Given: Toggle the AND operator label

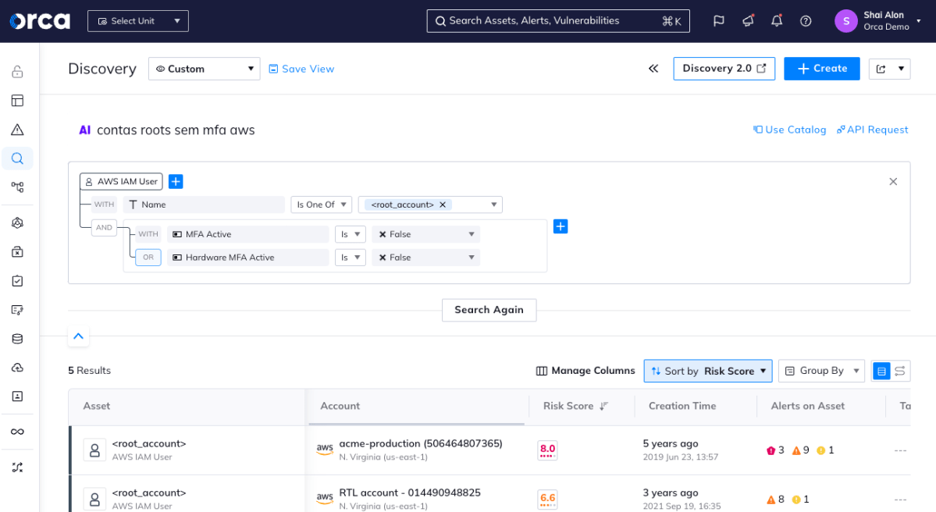Looking at the screenshot, I should [x=104, y=227].
